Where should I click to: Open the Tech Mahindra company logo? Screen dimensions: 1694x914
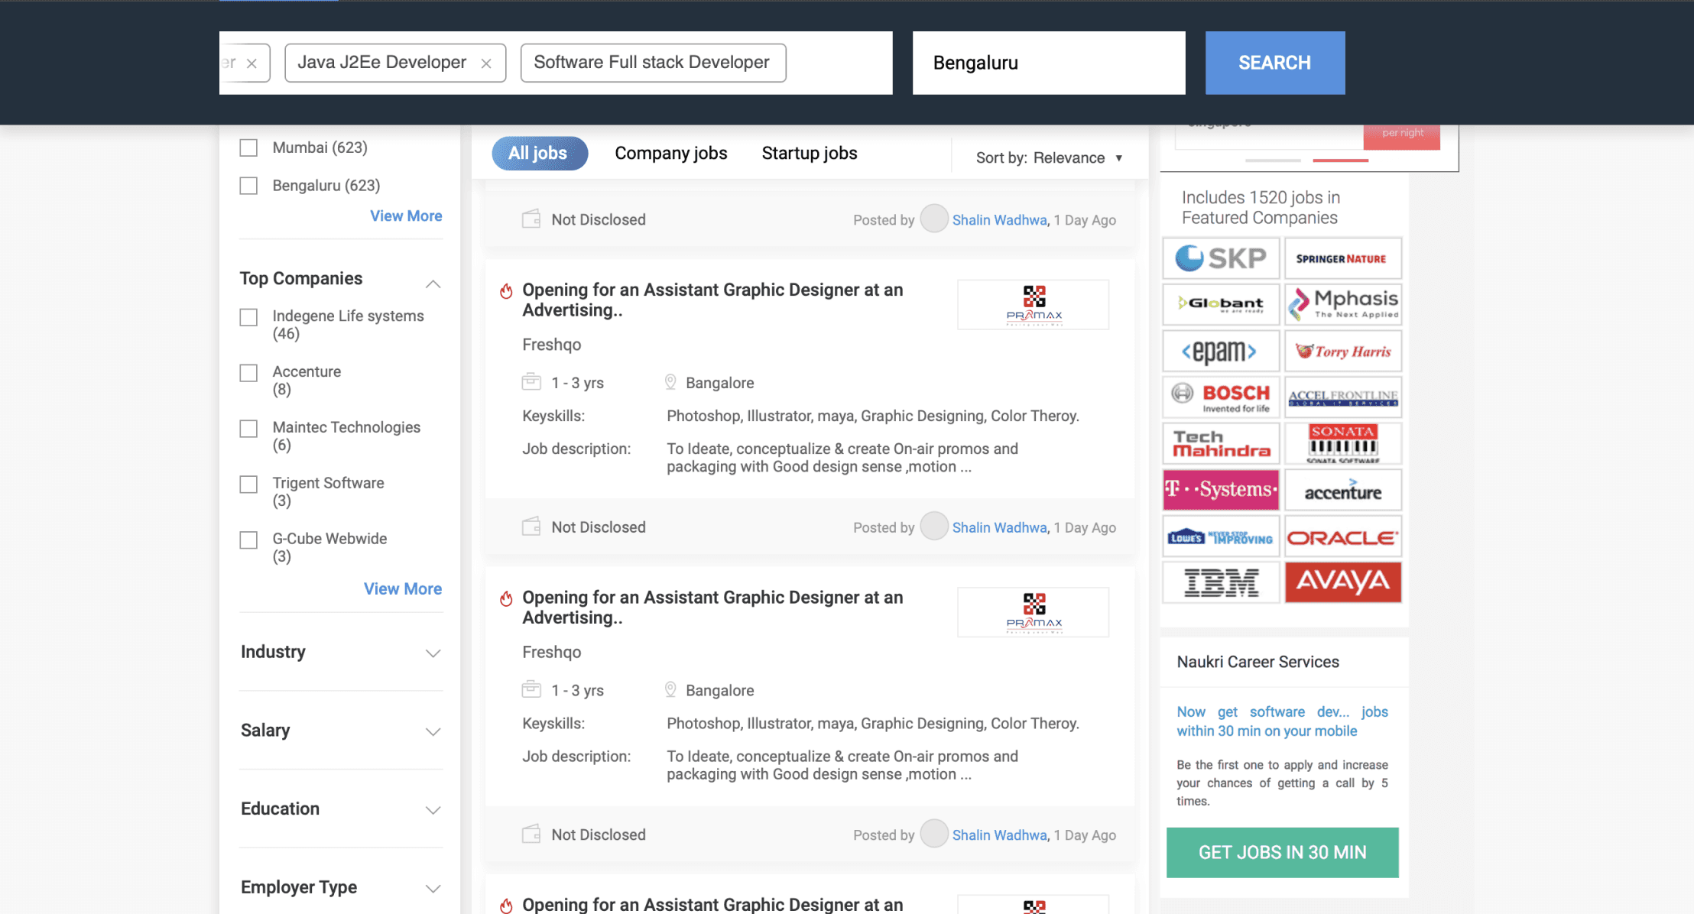[1221, 443]
